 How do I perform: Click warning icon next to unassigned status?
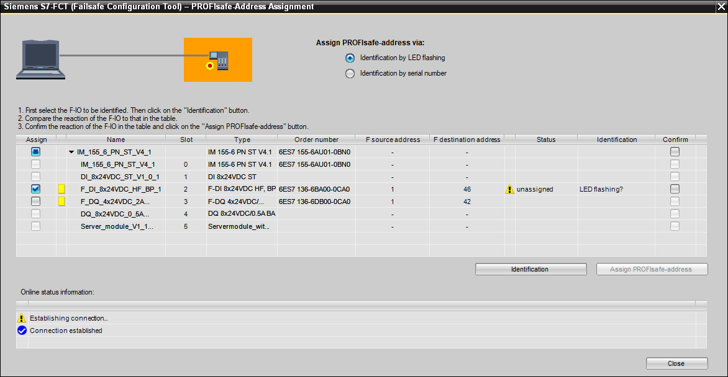[510, 190]
